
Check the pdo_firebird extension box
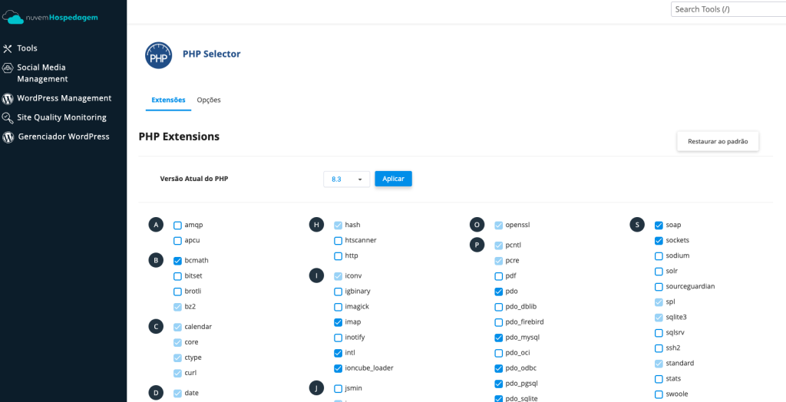pyautogui.click(x=499, y=322)
